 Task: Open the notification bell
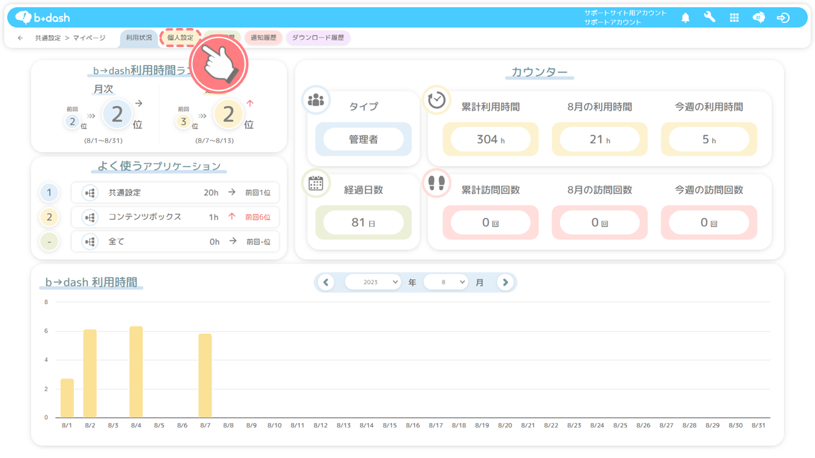click(685, 18)
